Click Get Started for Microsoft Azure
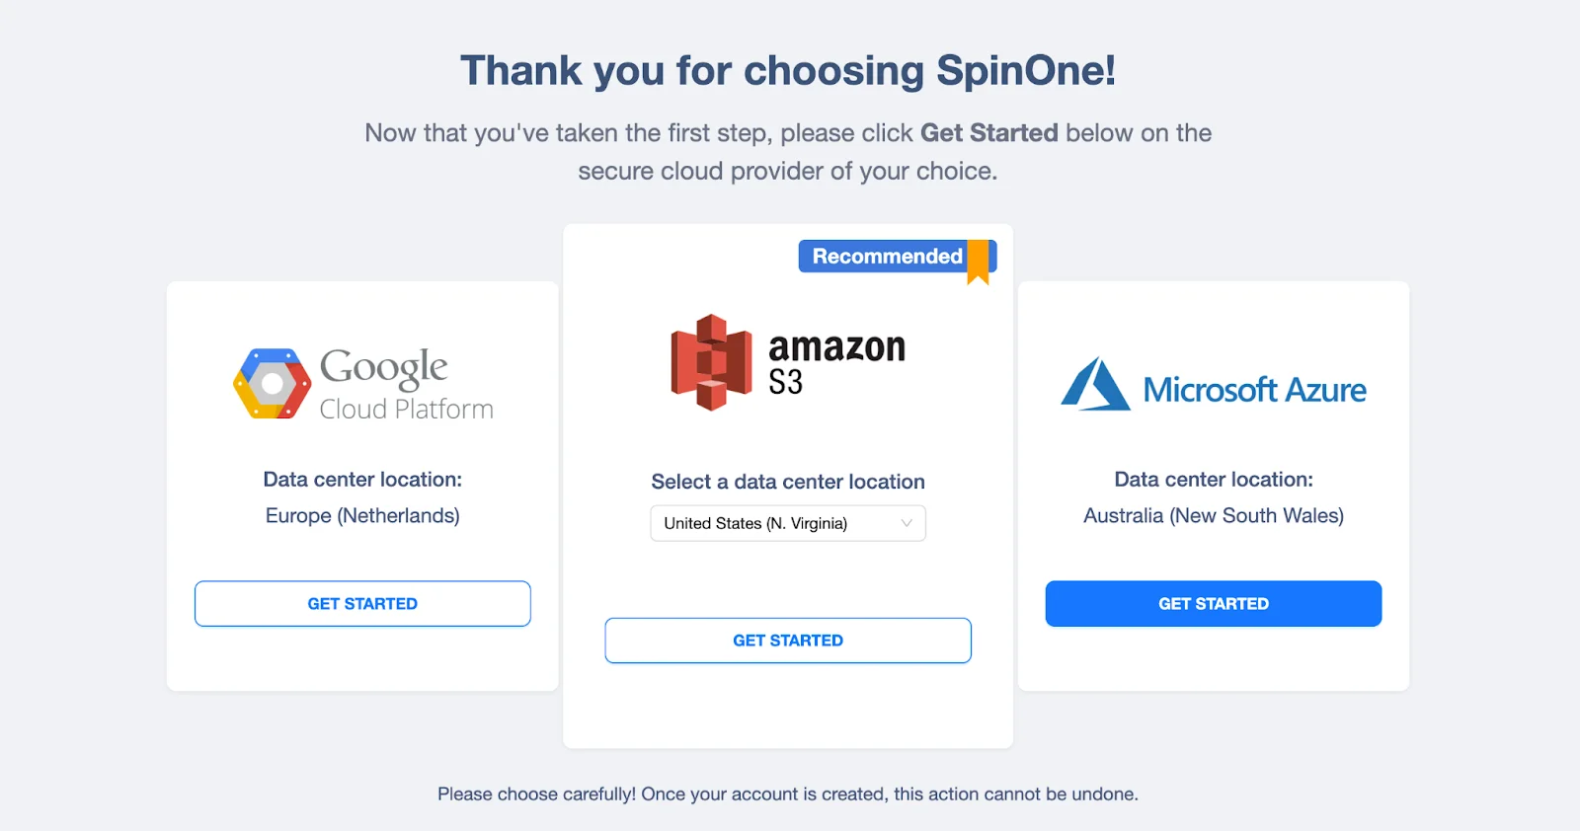Image resolution: width=1580 pixels, height=831 pixels. coord(1213,603)
